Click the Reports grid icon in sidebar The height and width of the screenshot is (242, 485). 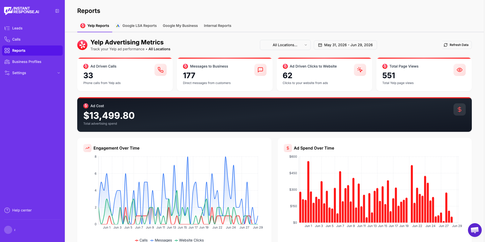7,51
